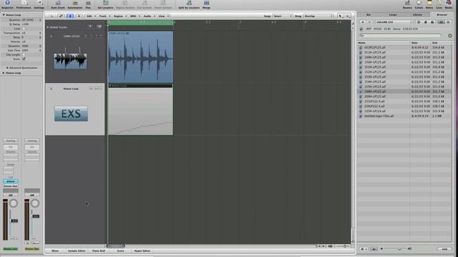Open the Bounce toolbar icon
Screen dimensions: 458x257
pyautogui.click(x=407, y=4)
